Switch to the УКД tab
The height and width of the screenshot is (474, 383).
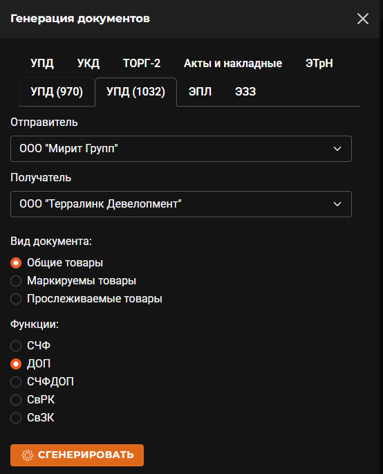(x=88, y=64)
